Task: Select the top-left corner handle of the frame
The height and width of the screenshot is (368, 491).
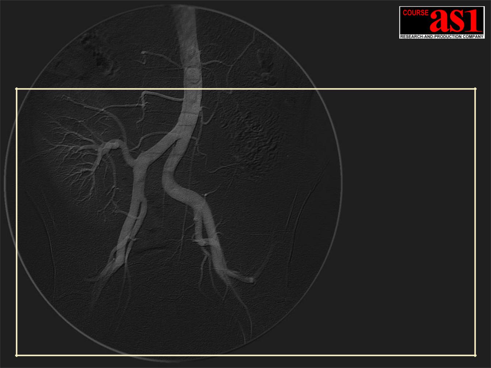Action: (x=16, y=89)
